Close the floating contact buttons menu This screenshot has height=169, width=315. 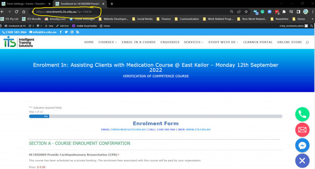(x=302, y=161)
